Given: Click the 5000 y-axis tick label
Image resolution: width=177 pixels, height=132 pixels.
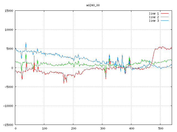Looking at the screenshot, I should click(9, 49).
